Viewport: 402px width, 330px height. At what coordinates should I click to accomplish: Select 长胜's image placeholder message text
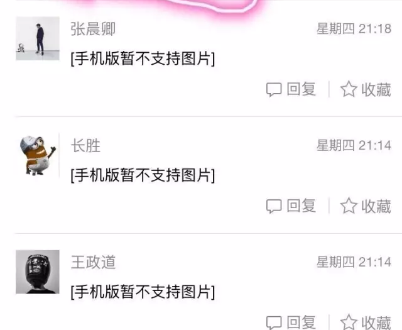(143, 175)
